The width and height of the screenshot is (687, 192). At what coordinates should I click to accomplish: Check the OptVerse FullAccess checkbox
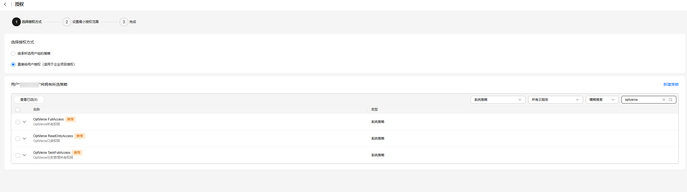(x=18, y=122)
